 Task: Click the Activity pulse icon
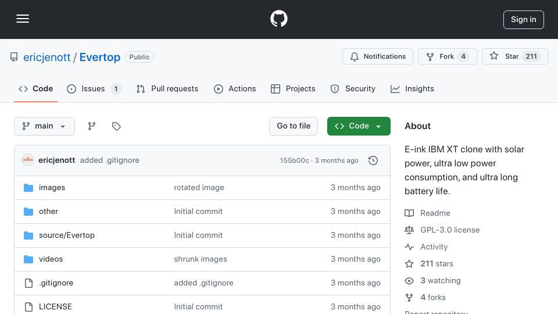tap(409, 247)
